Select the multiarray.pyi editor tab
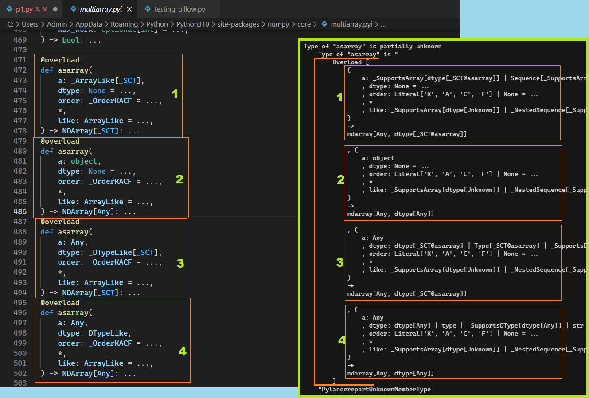 (101, 9)
